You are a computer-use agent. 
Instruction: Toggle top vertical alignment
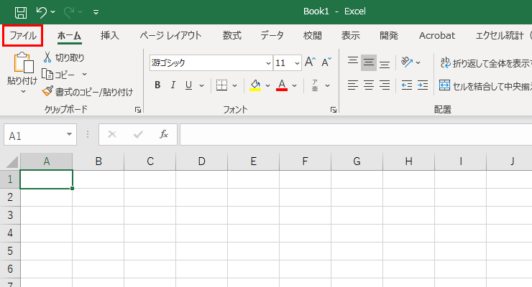[x=353, y=62]
